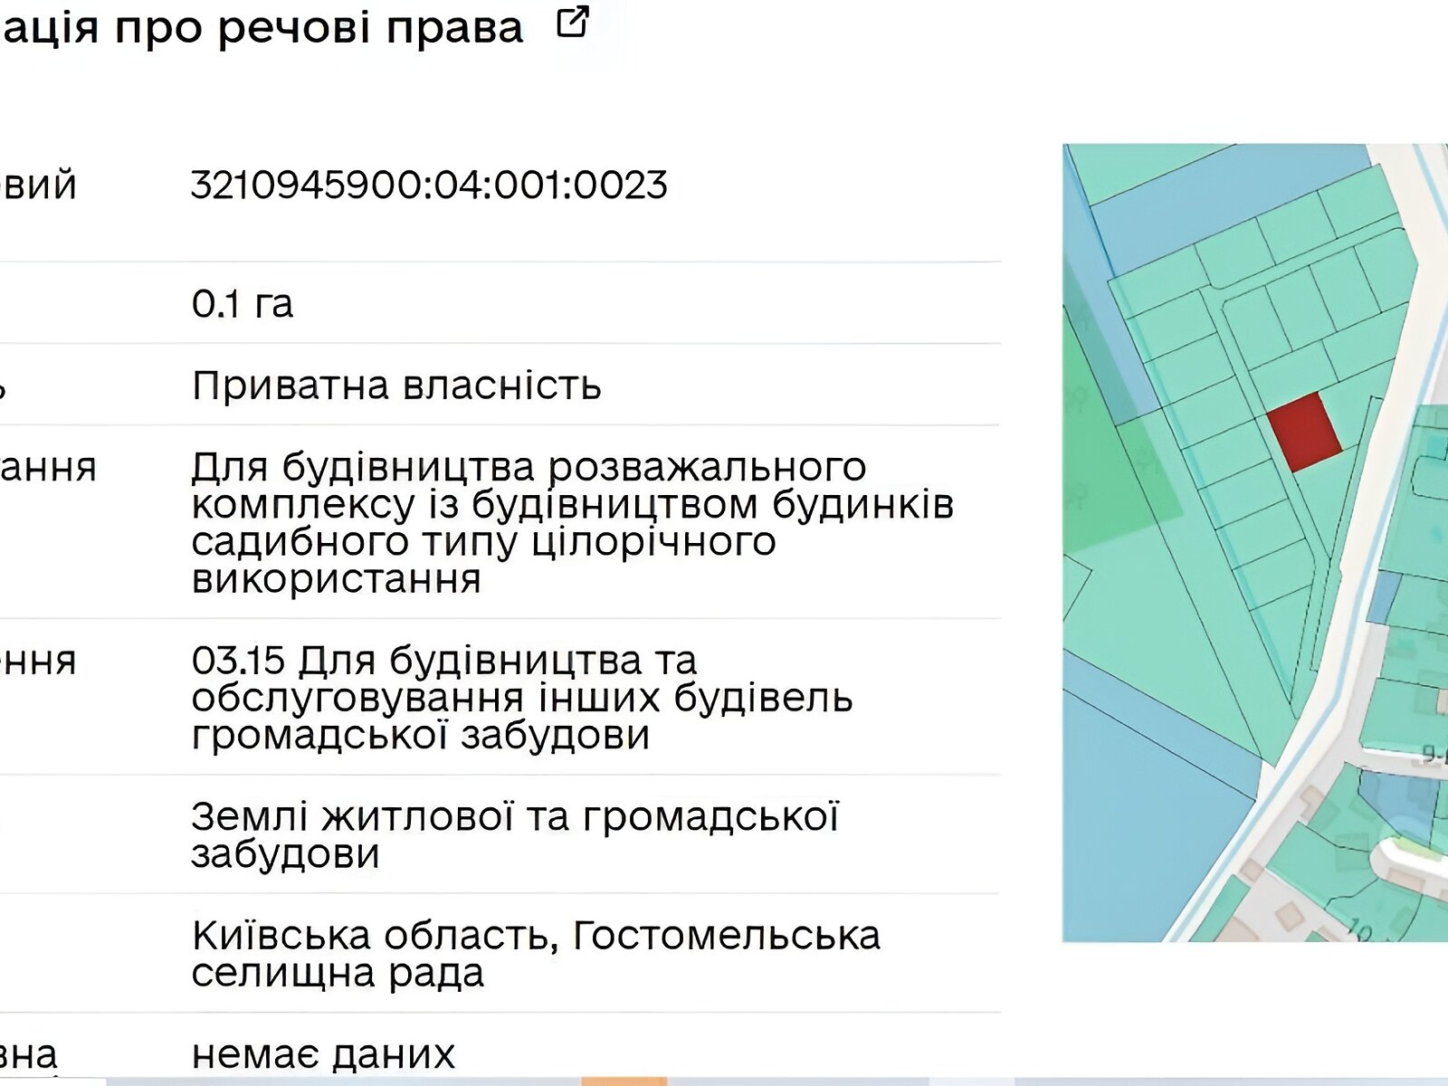Click the 0.1 га area value
The width and height of the screenshot is (1448, 1086).
[x=242, y=304]
